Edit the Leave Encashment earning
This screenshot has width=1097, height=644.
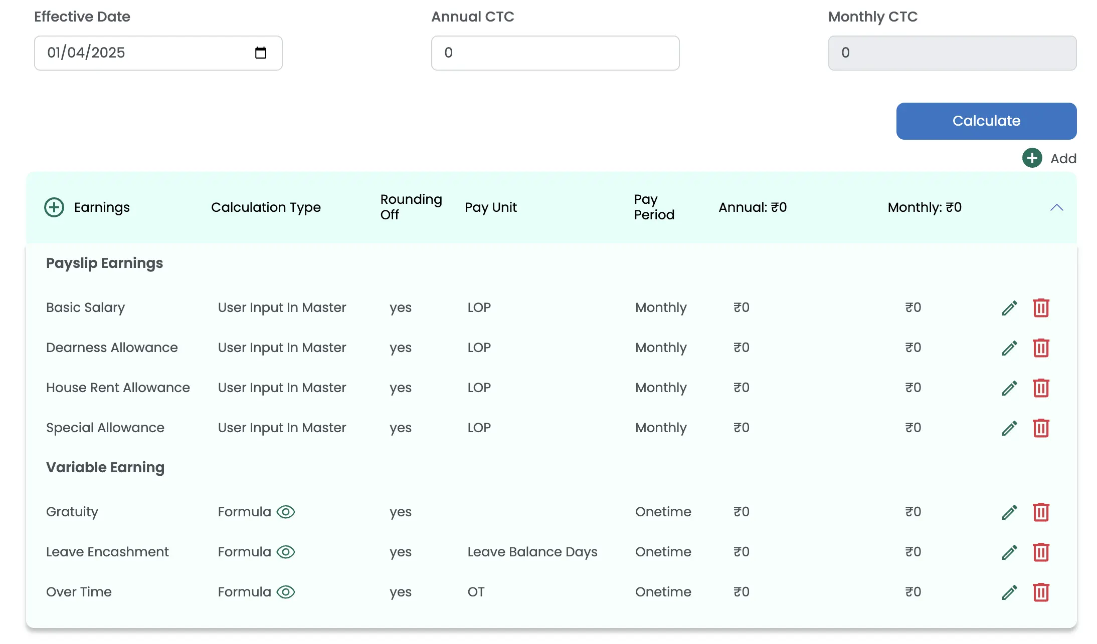point(1009,552)
